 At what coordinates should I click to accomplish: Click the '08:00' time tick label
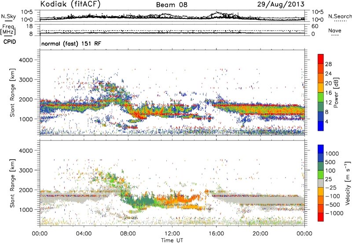(x=128, y=234)
